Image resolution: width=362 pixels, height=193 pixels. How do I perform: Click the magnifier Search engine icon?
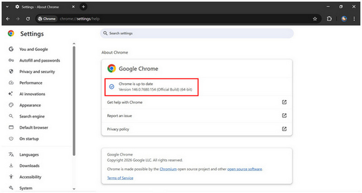tap(11, 116)
